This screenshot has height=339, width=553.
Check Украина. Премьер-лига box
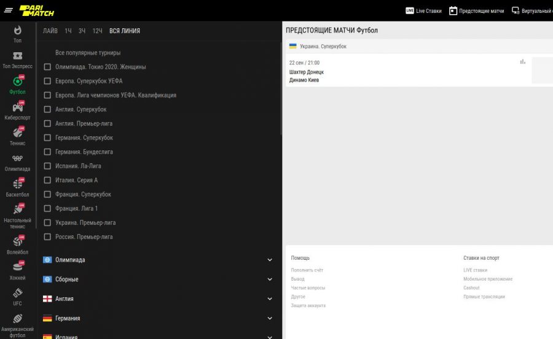point(47,223)
